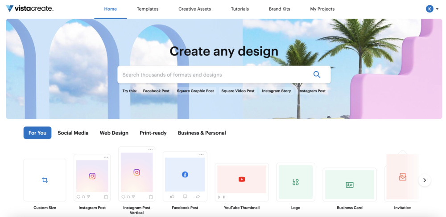Open the K profile avatar menu

pyautogui.click(x=429, y=9)
